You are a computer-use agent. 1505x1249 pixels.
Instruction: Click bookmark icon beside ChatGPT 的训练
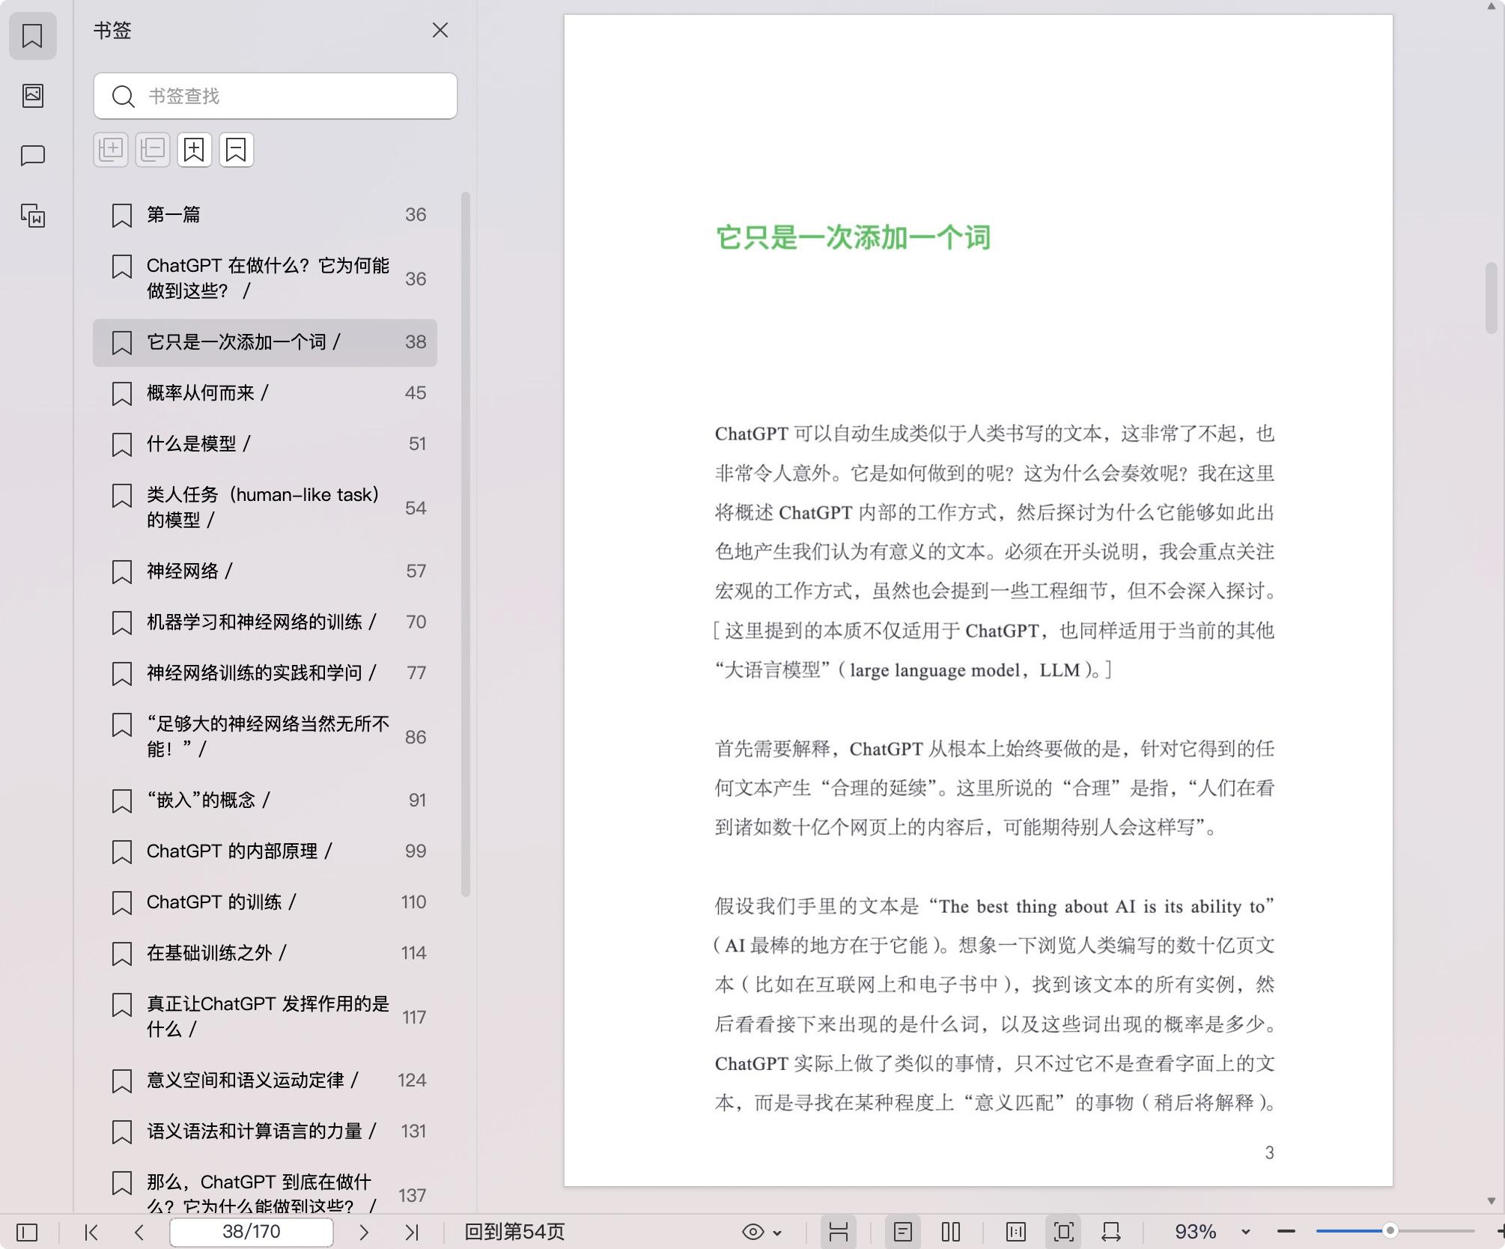(x=121, y=903)
